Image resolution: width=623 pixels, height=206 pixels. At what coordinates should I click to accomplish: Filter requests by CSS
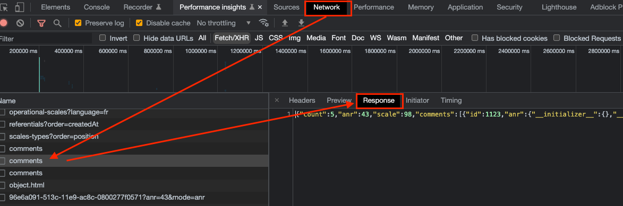276,38
